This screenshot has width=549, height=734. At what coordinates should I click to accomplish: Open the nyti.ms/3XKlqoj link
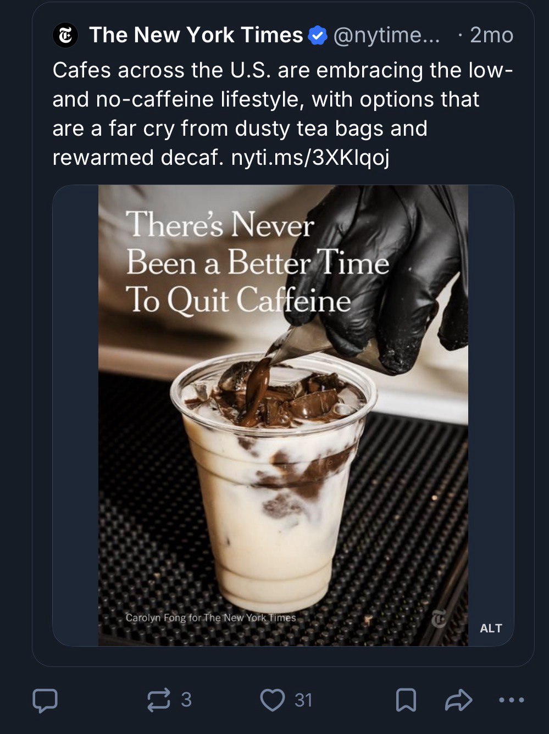pyautogui.click(x=310, y=158)
